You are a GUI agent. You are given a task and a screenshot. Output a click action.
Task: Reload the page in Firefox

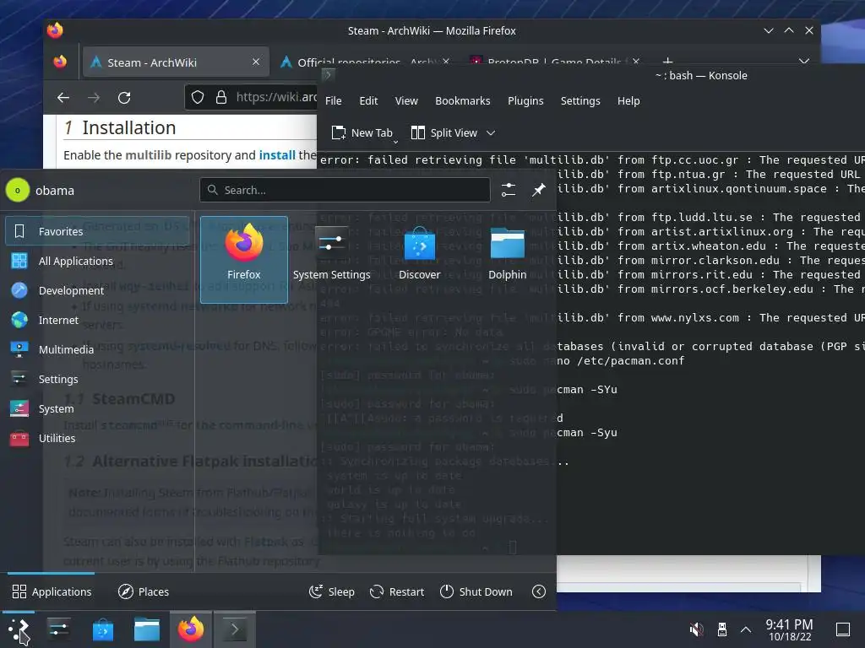[x=124, y=98]
